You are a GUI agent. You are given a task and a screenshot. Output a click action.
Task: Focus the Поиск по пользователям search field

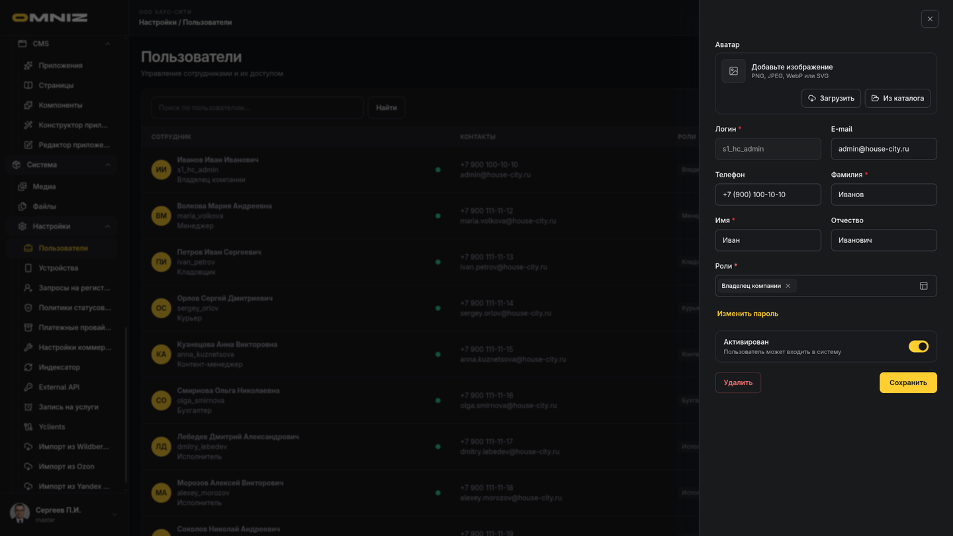(x=257, y=107)
